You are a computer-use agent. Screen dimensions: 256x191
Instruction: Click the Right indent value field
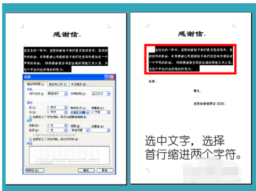(55, 112)
